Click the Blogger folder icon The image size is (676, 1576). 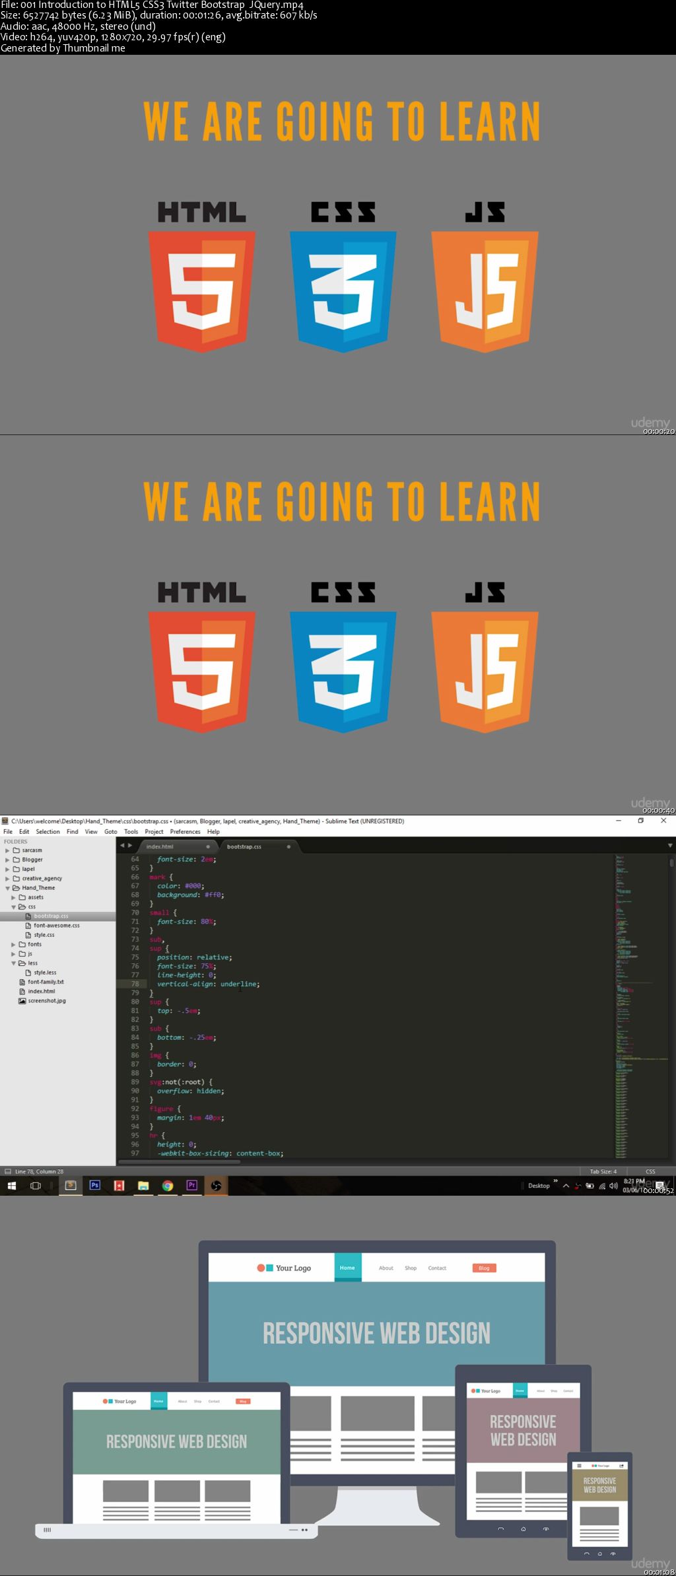16,860
